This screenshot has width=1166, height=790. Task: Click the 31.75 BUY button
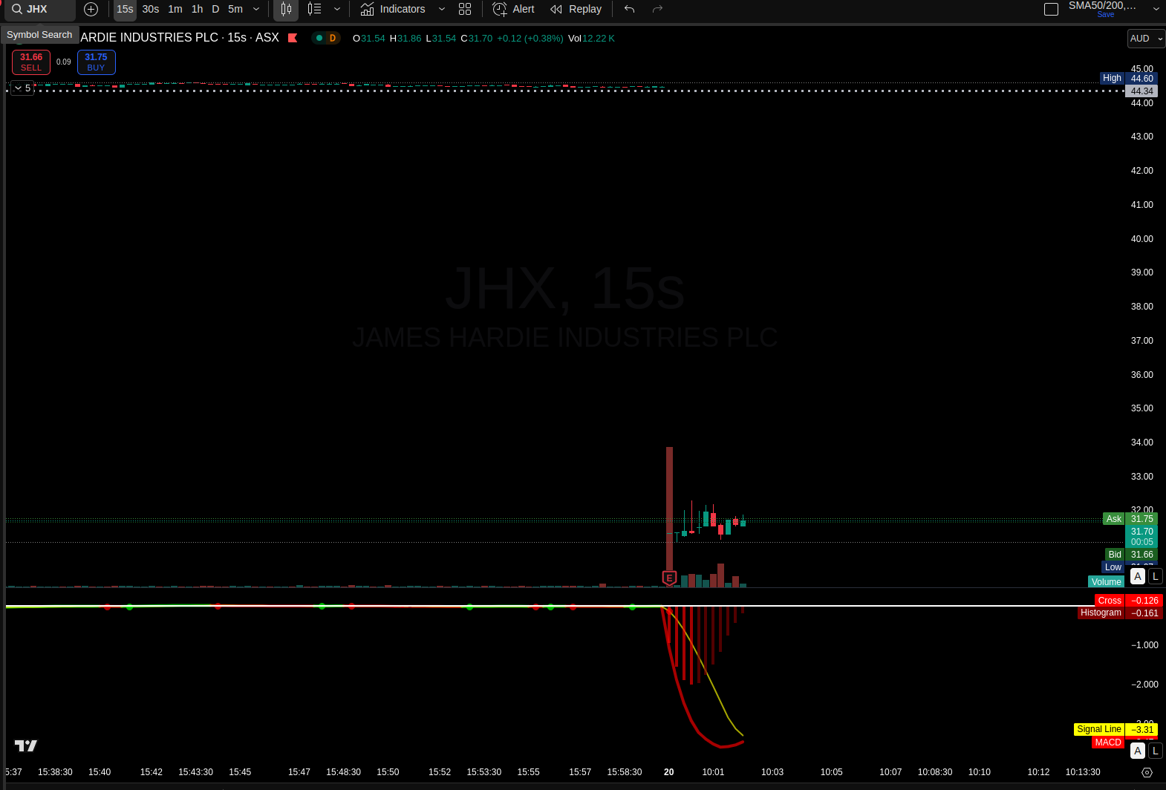point(96,62)
